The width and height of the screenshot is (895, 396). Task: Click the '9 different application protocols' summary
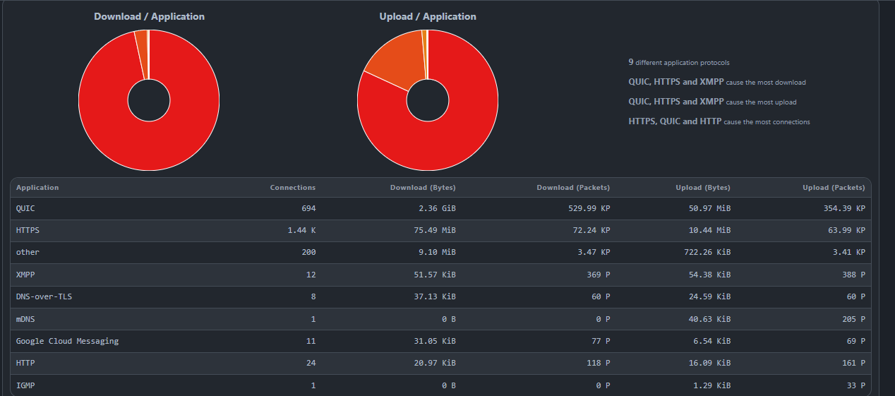tap(679, 62)
